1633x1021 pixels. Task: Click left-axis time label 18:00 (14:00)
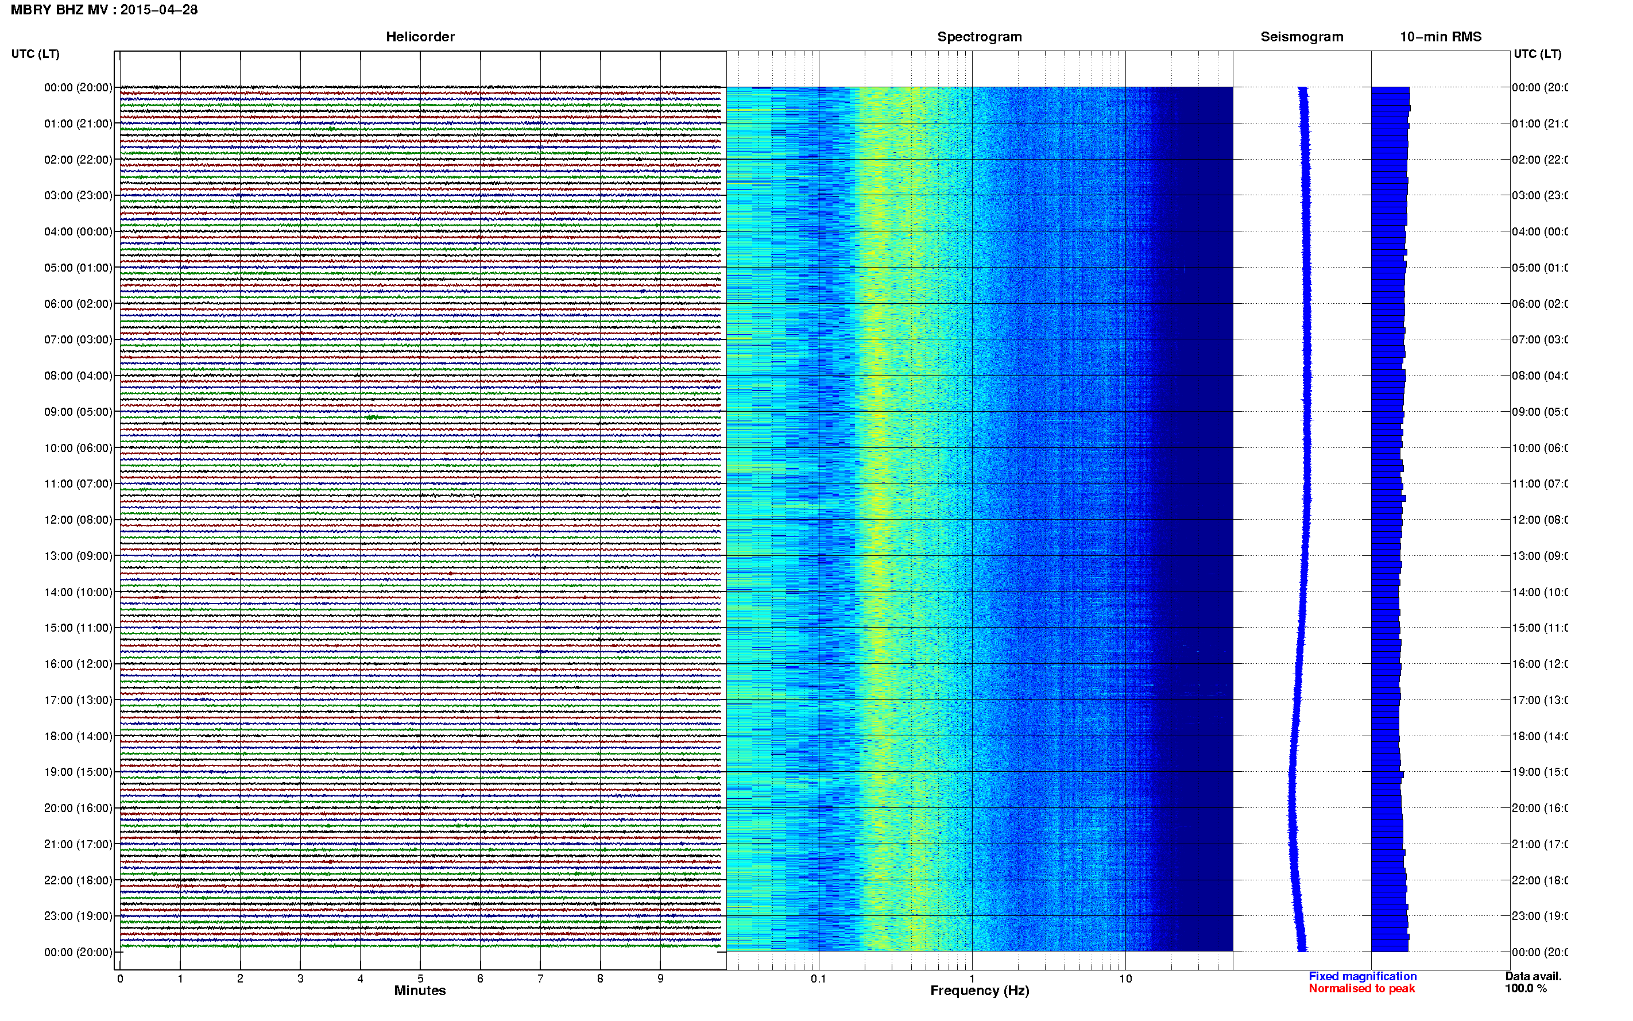78,737
